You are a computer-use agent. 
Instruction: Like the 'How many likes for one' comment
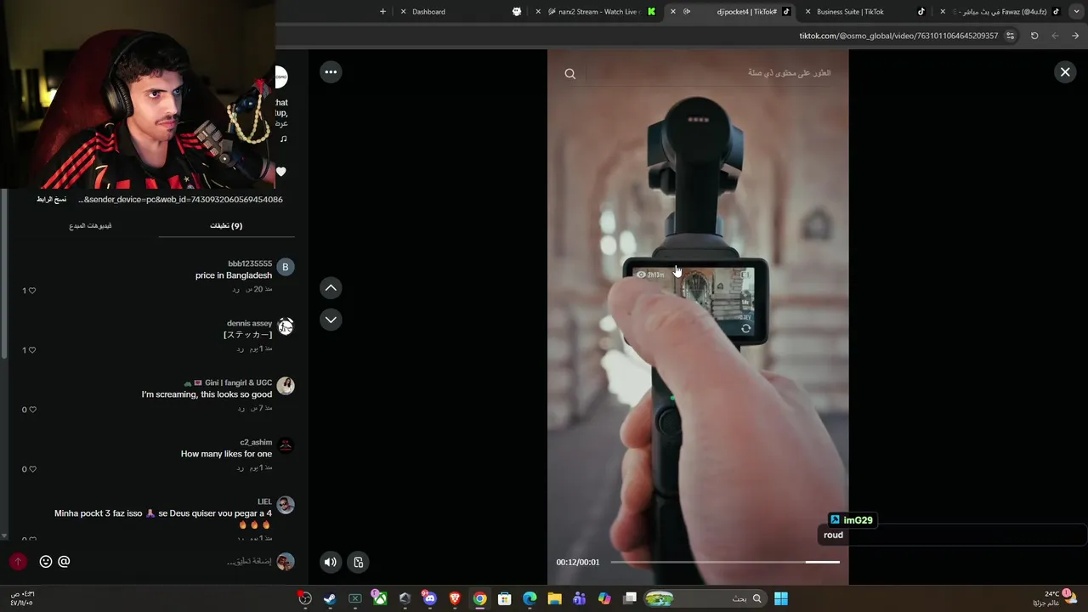(x=32, y=469)
